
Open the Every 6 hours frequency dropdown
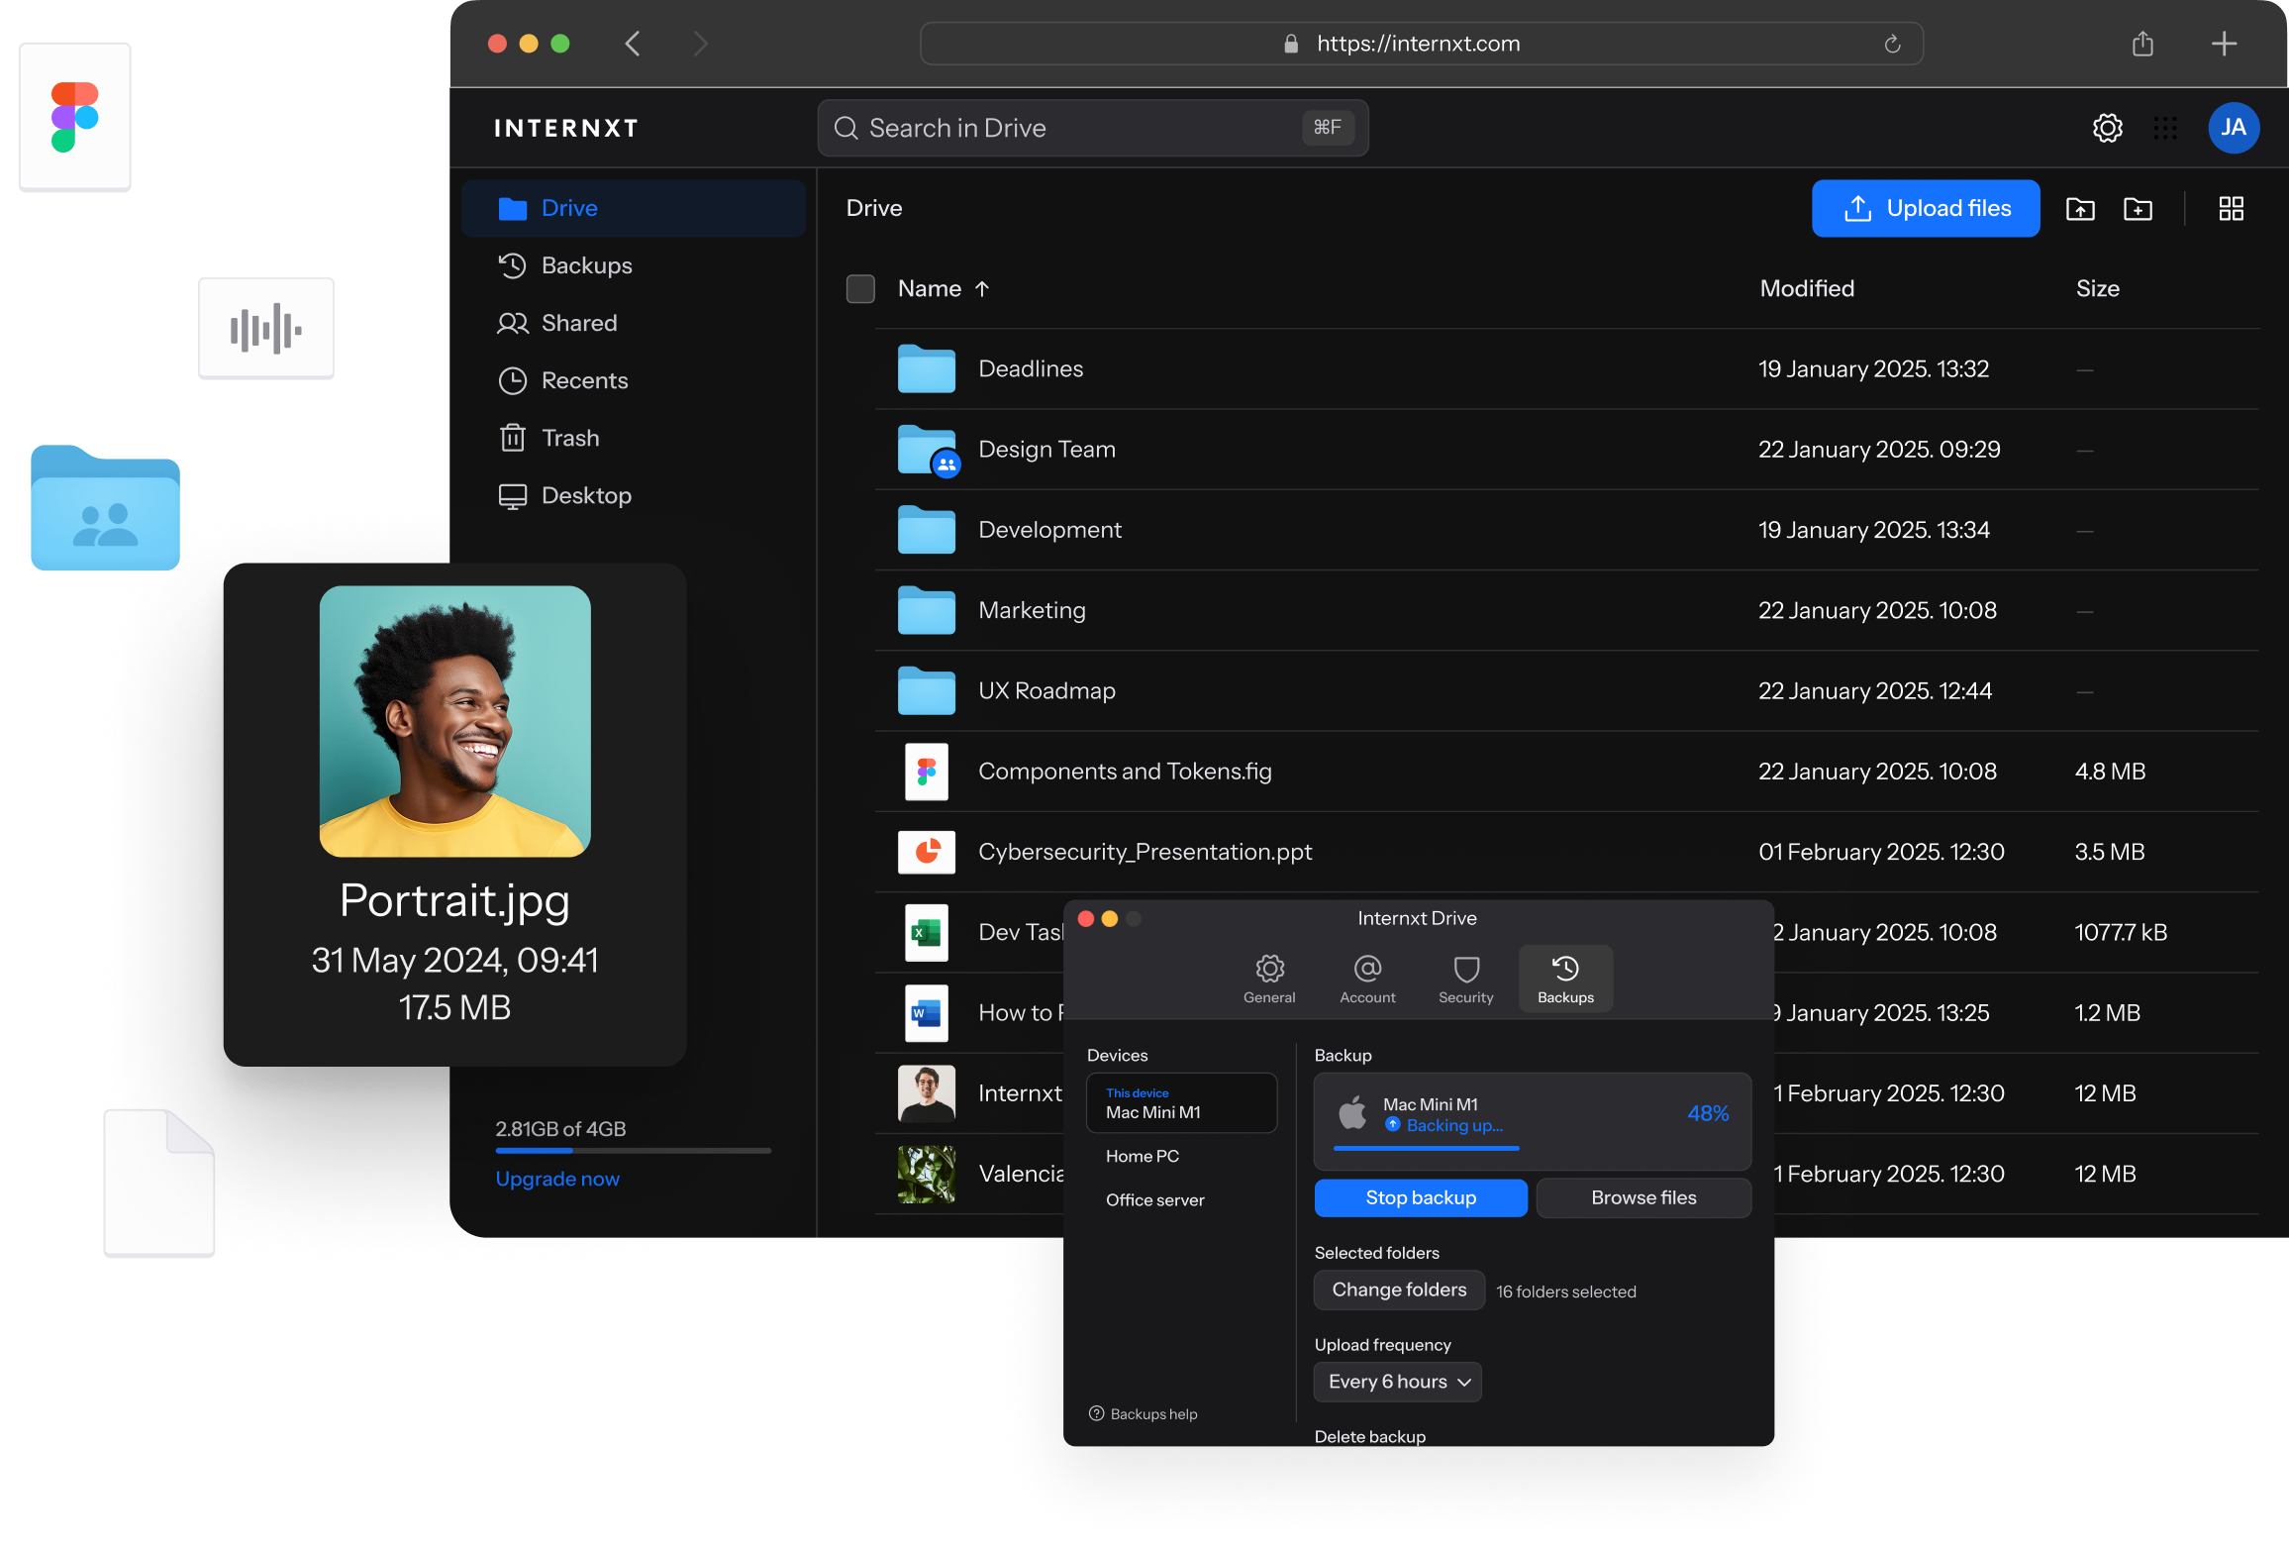click(x=1397, y=1382)
